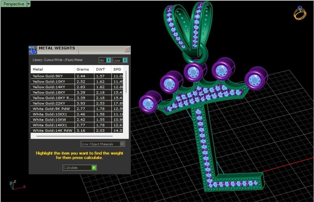This screenshot has height=202, width=314.
Task: Click the horizontal scrollbar under the metal list
Action: coord(74,136)
